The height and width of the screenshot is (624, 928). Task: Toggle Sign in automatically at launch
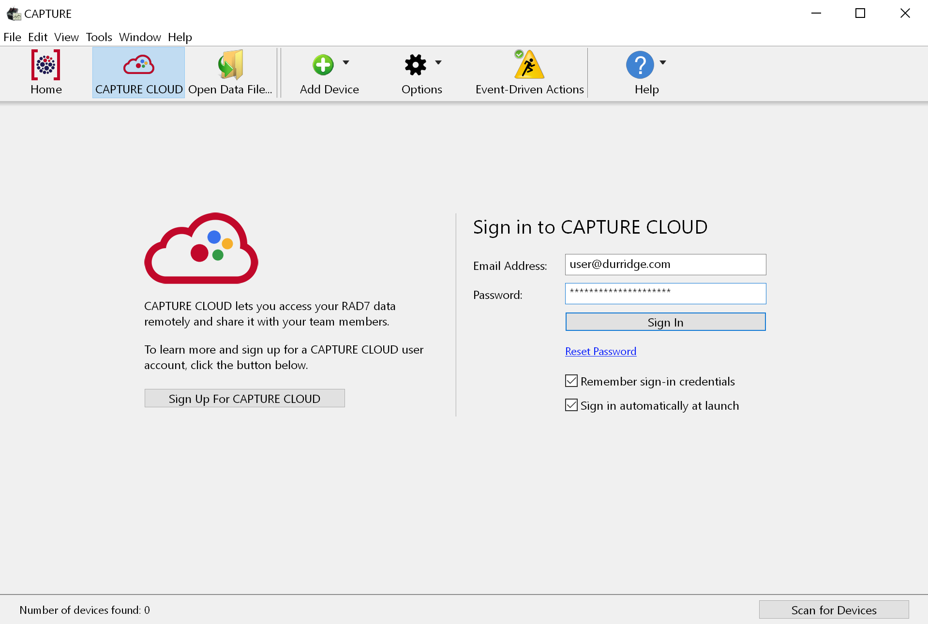571,405
